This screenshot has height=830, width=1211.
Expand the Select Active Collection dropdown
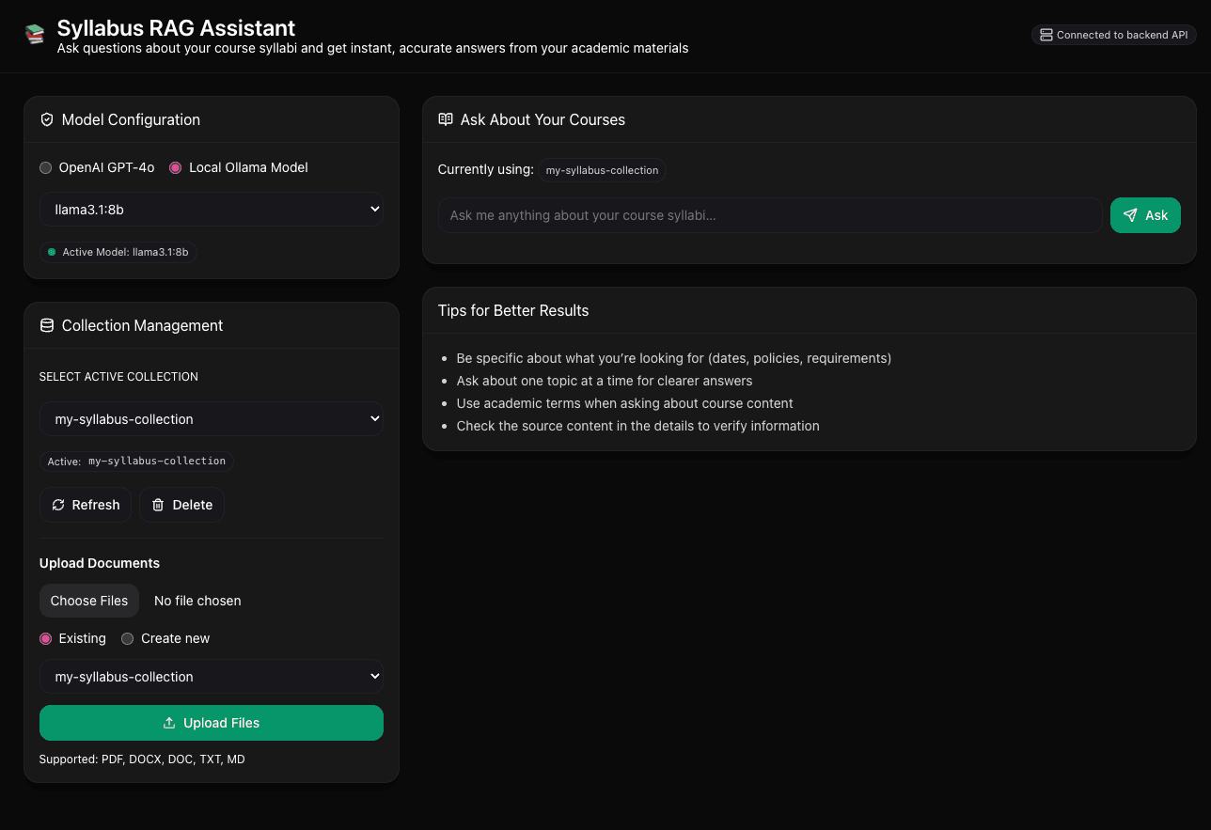pyautogui.click(x=211, y=419)
